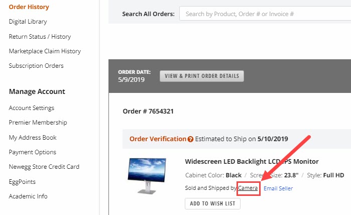351x215 pixels.
Task: Open Academic Info
Action: (x=28, y=196)
